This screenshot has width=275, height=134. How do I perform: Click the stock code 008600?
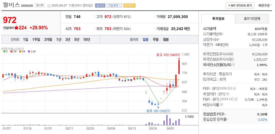(27, 6)
